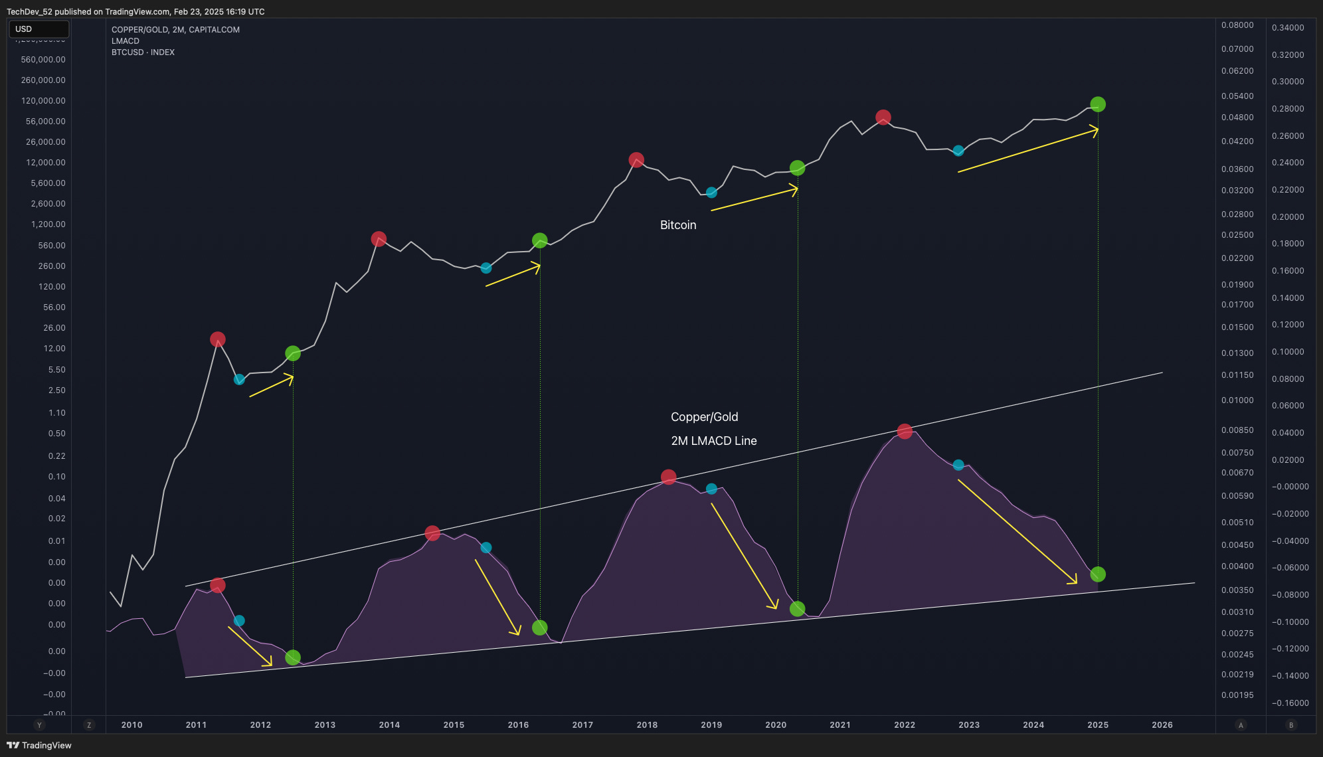Viewport: 1323px width, 757px height.
Task: Click the red marker at the 2021 Bitcoin peak
Action: tap(883, 117)
